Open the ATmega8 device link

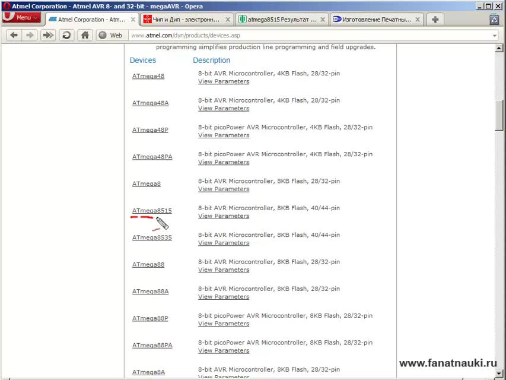(146, 184)
